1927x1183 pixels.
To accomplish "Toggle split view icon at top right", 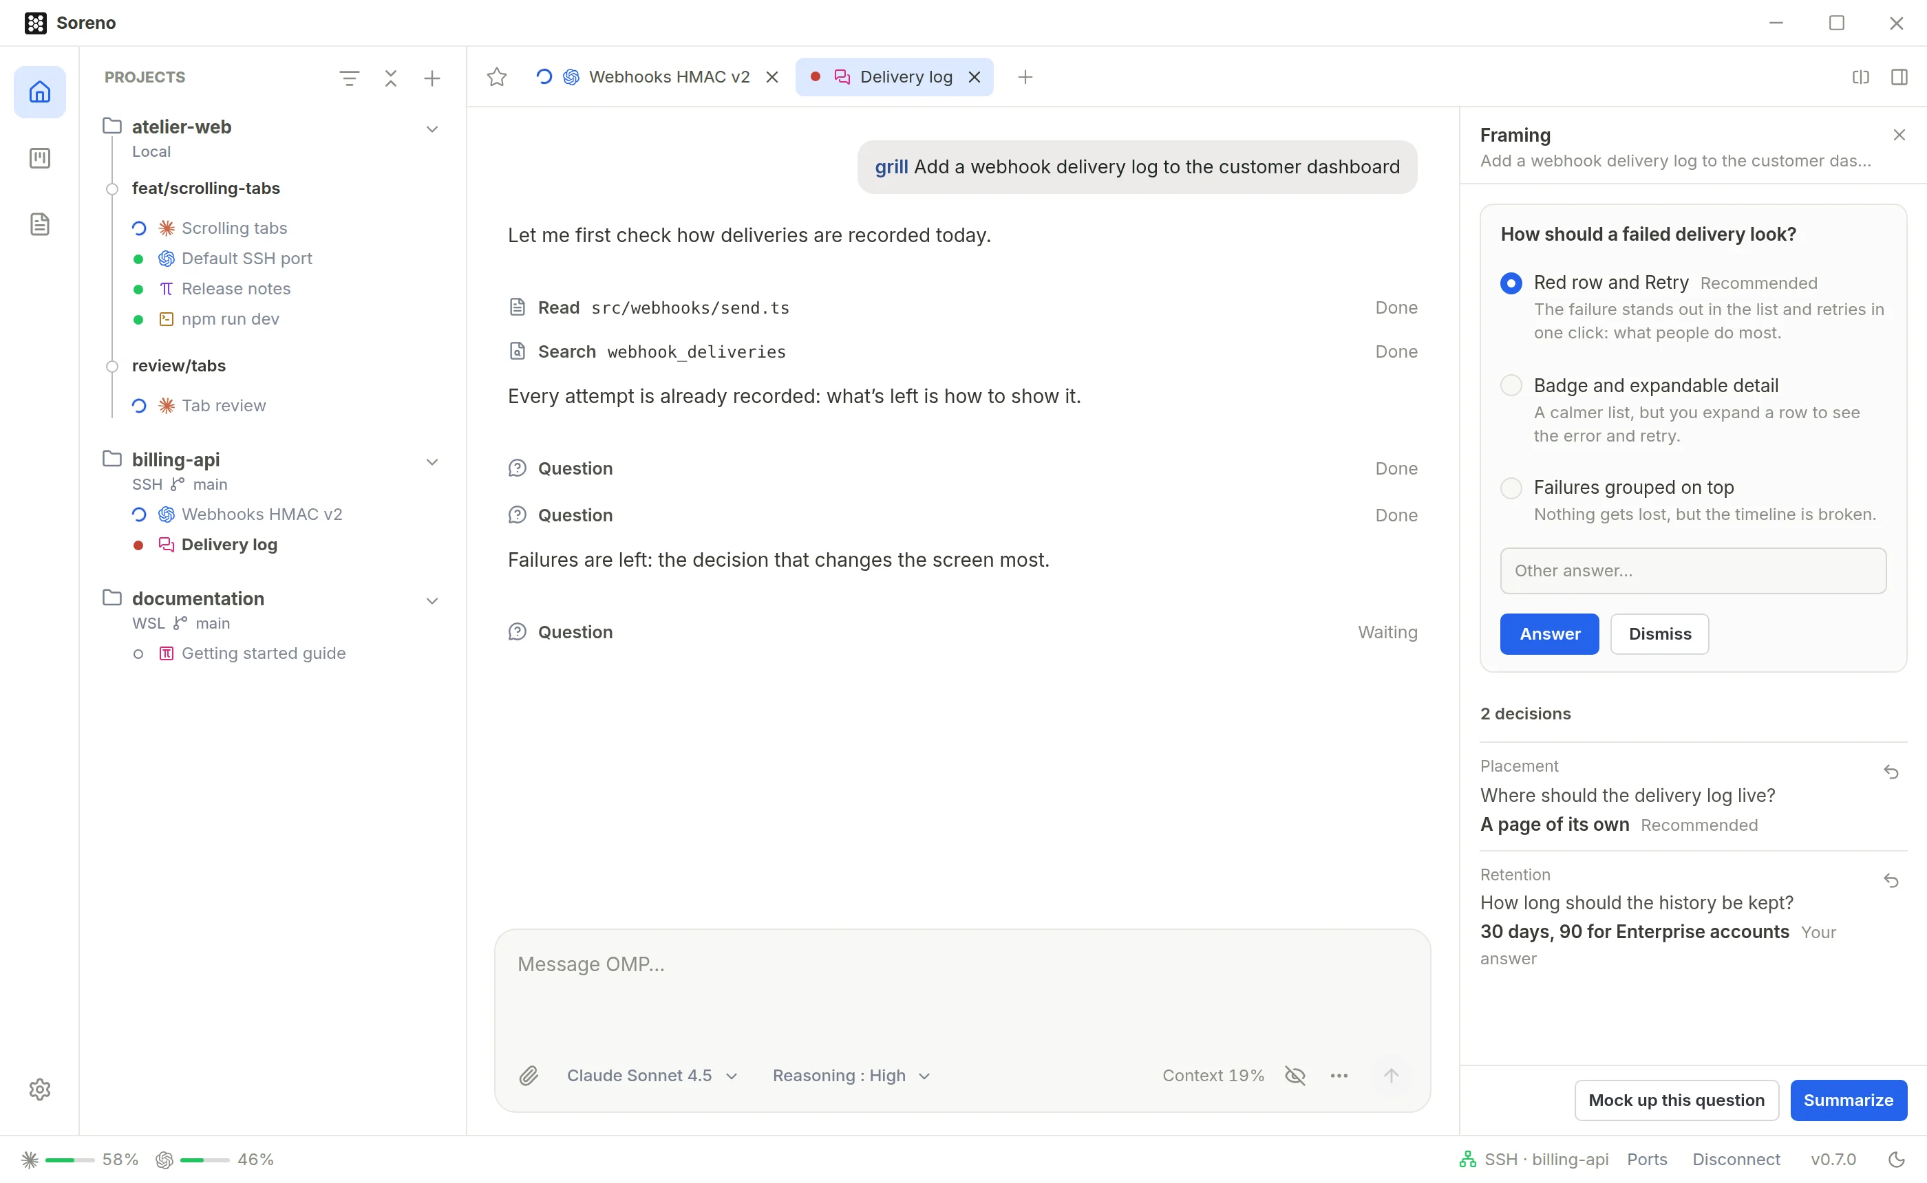I will [1860, 76].
